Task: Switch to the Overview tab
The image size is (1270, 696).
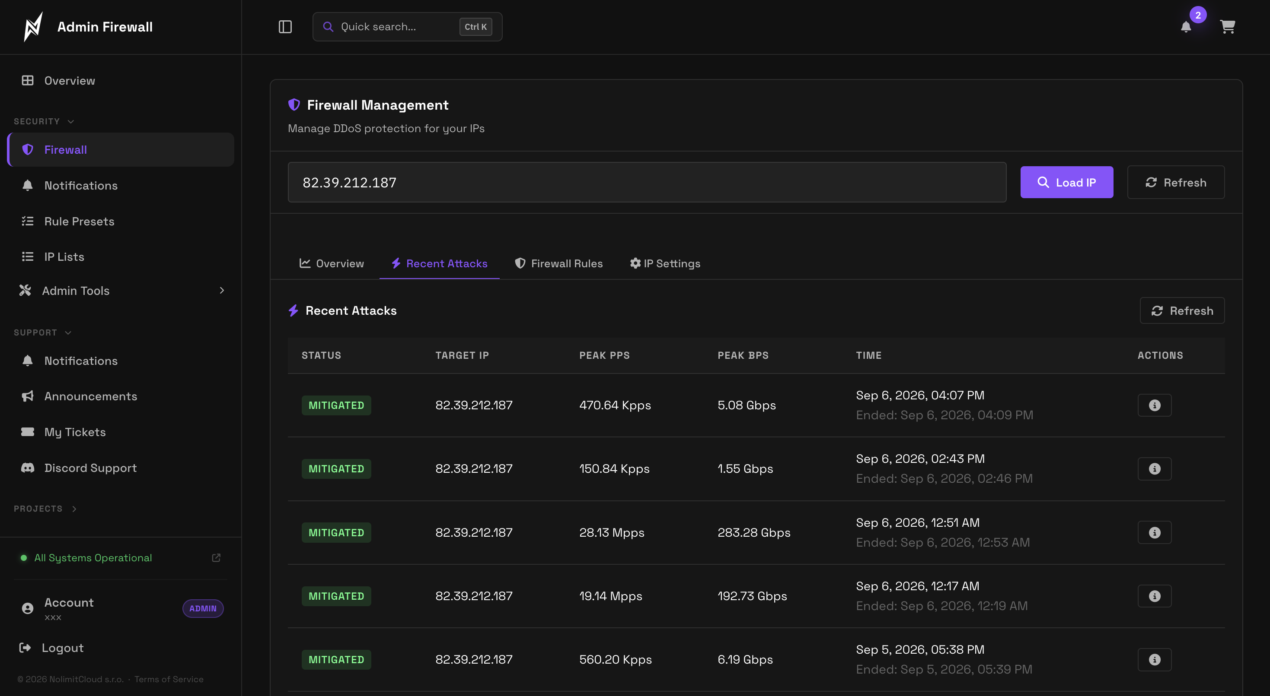Action: point(331,263)
